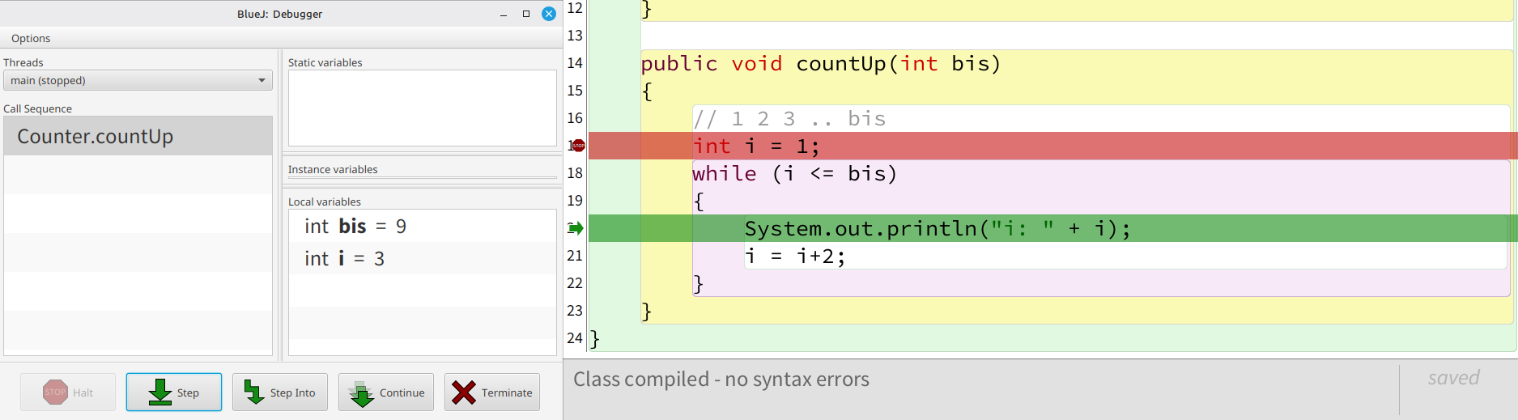
Task: Open the Threads dropdown showing main (stopped)
Action: point(138,80)
